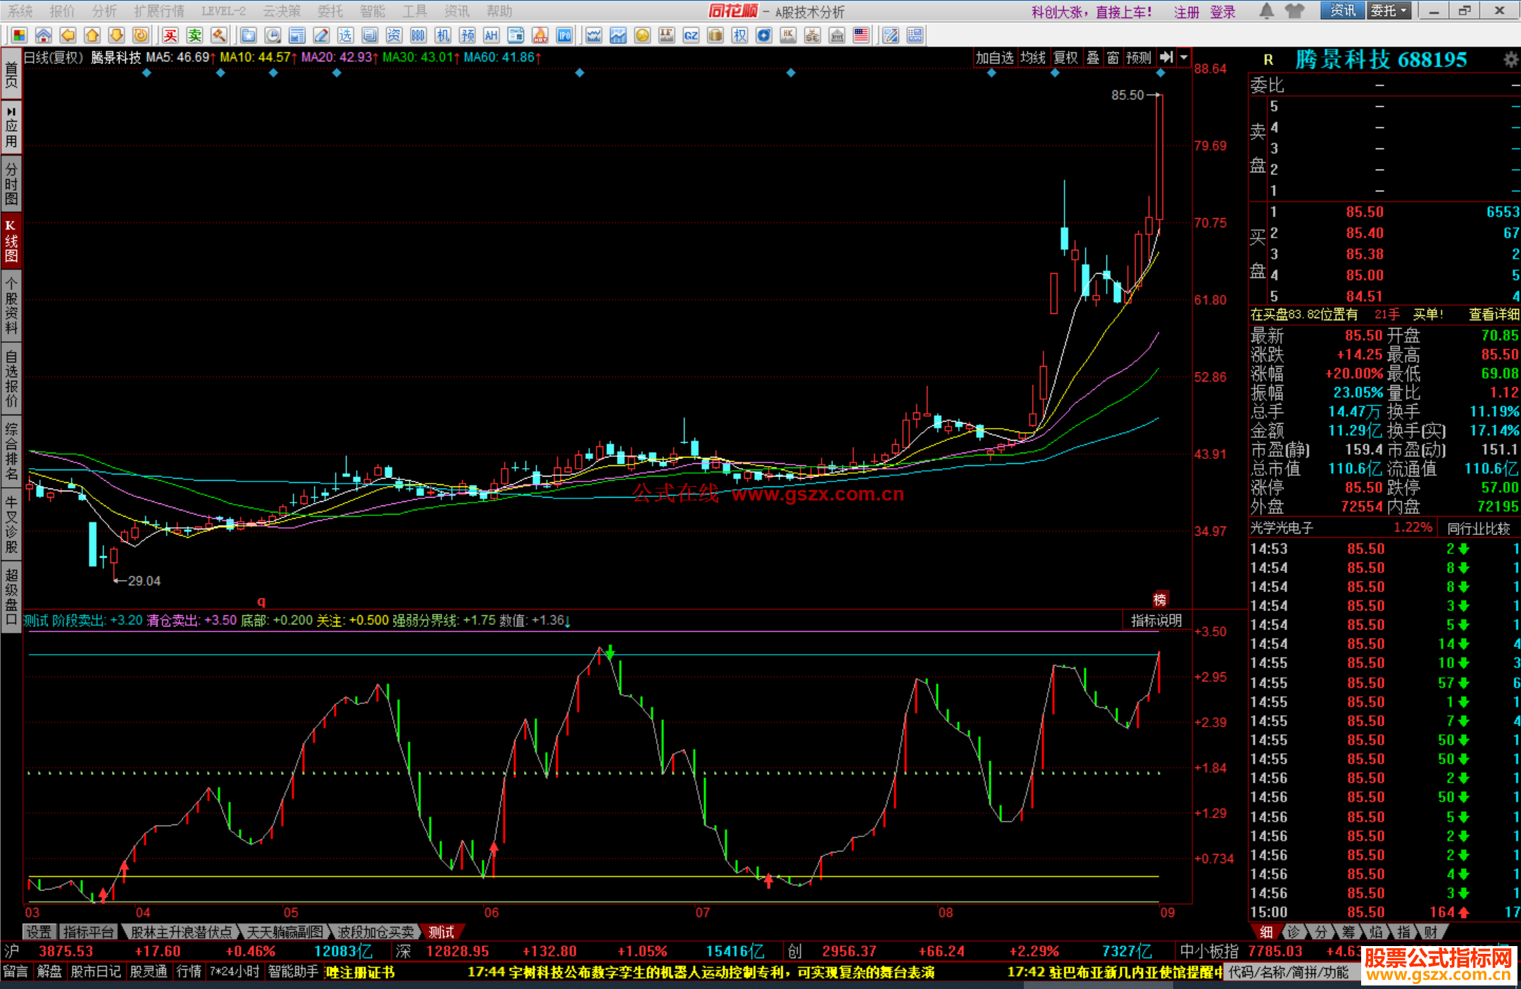The width and height of the screenshot is (1521, 989).
Task: Click the 加自选 button
Action: click(994, 58)
